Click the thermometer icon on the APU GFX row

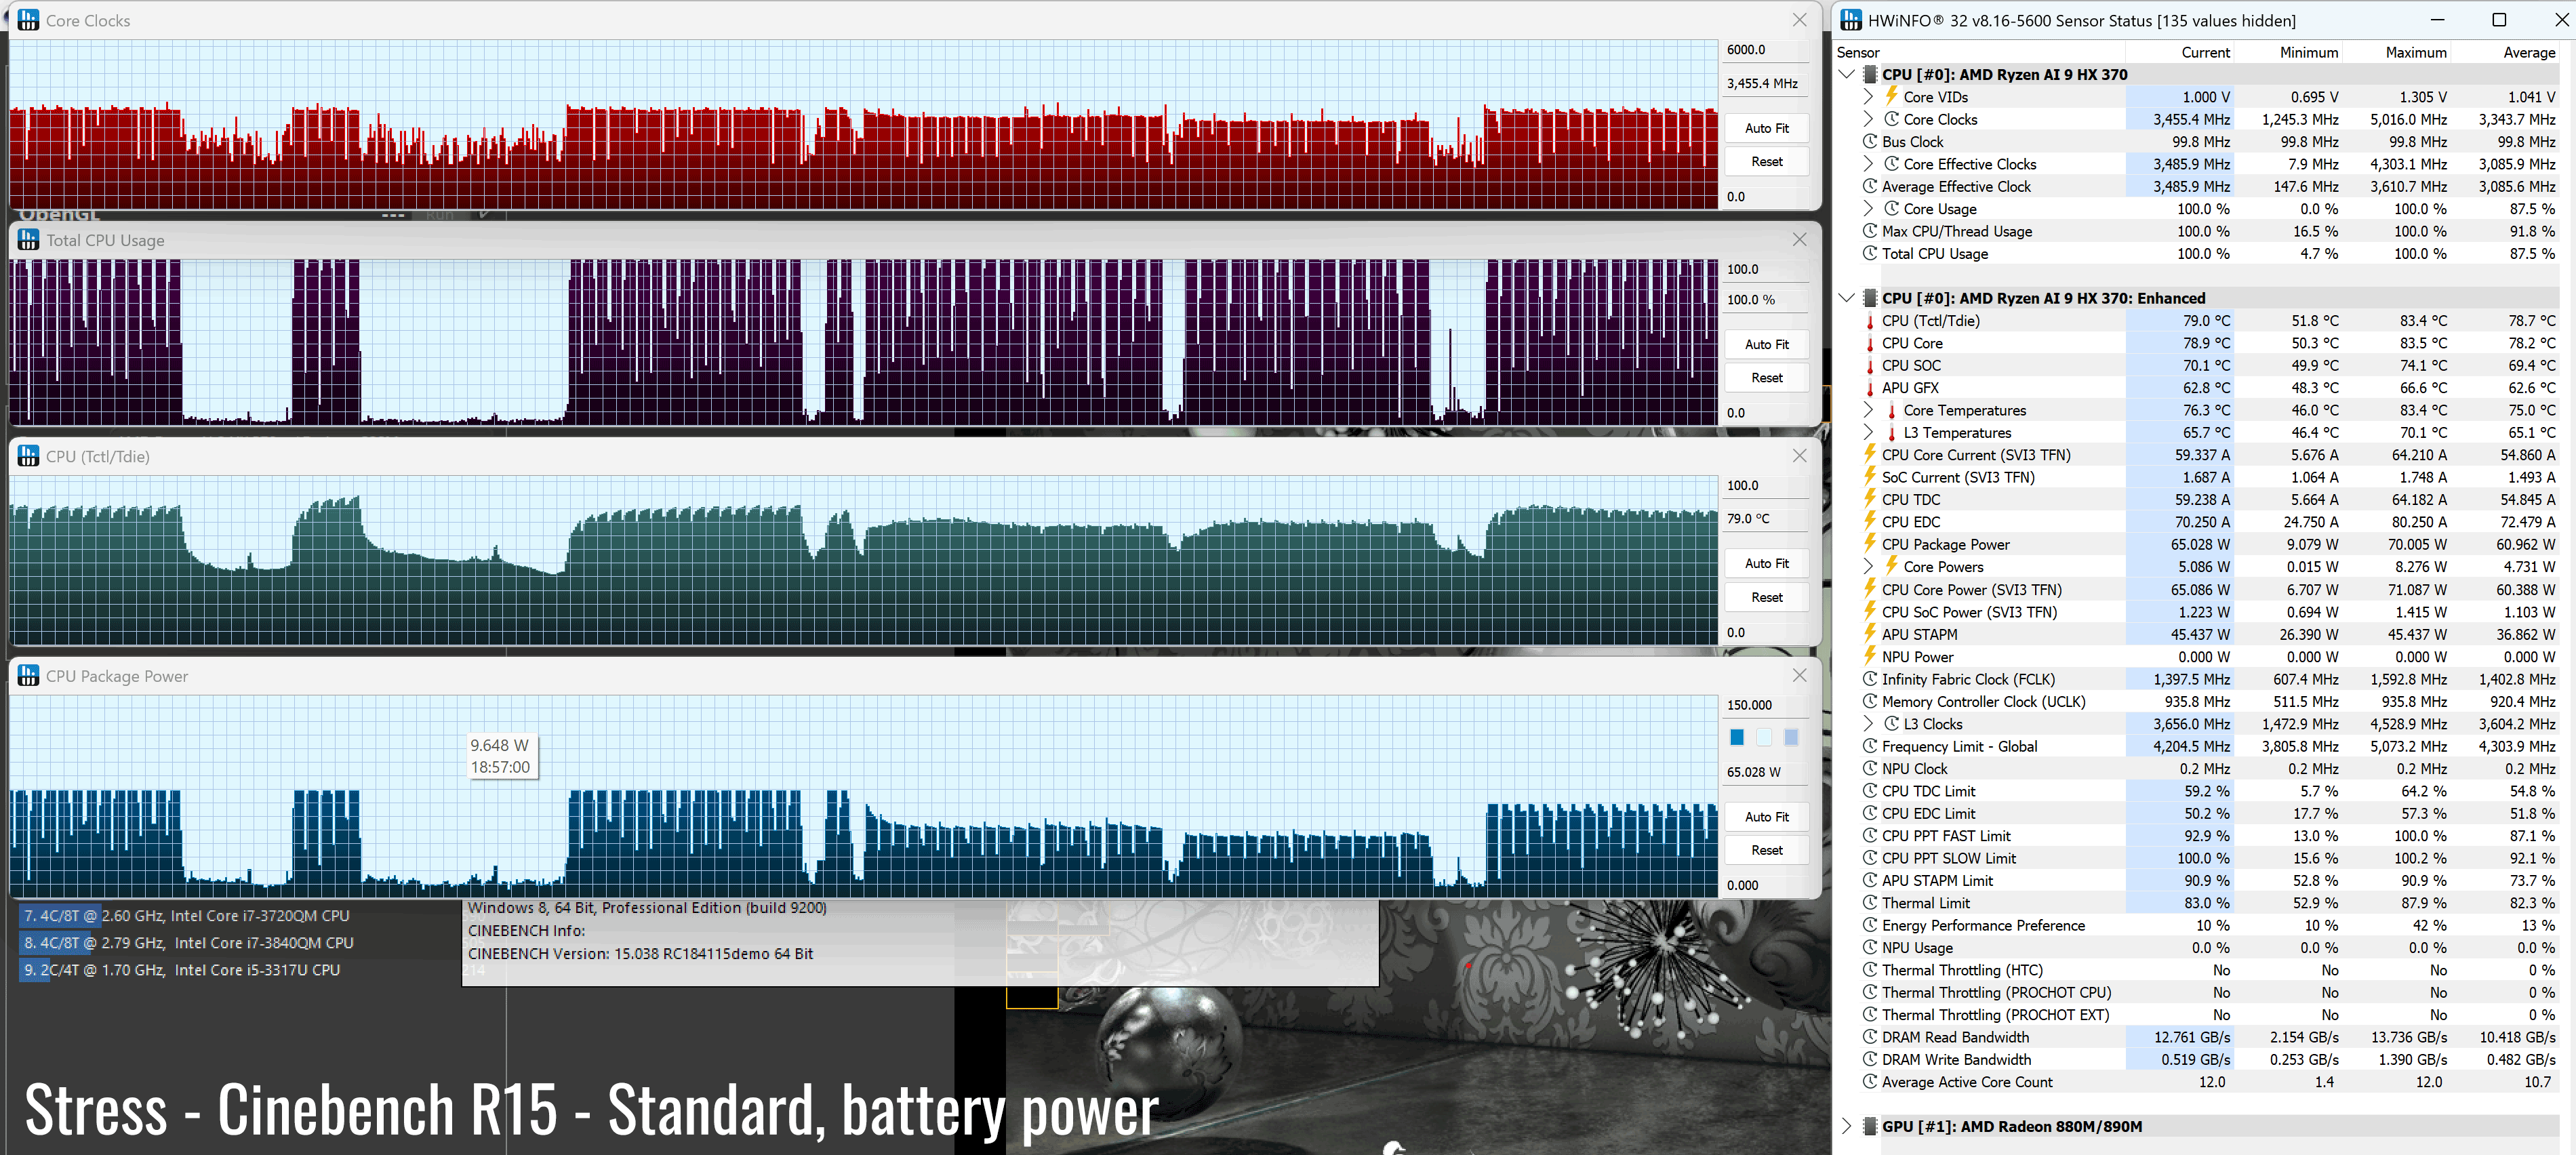click(1870, 388)
